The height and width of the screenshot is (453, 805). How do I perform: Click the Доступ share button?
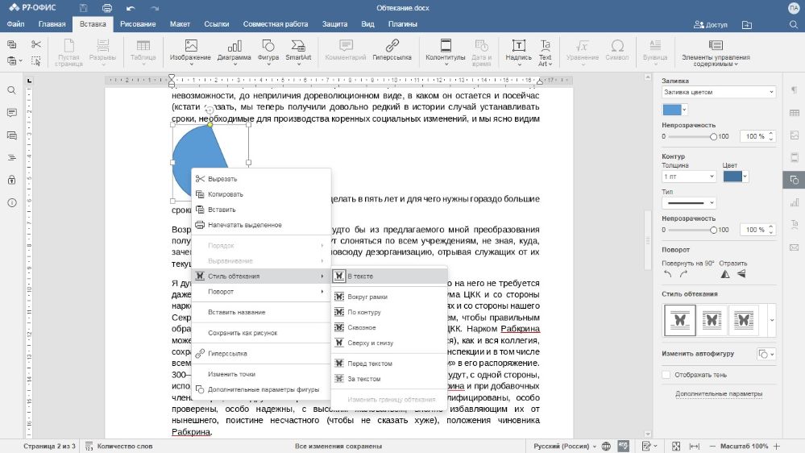tap(710, 24)
